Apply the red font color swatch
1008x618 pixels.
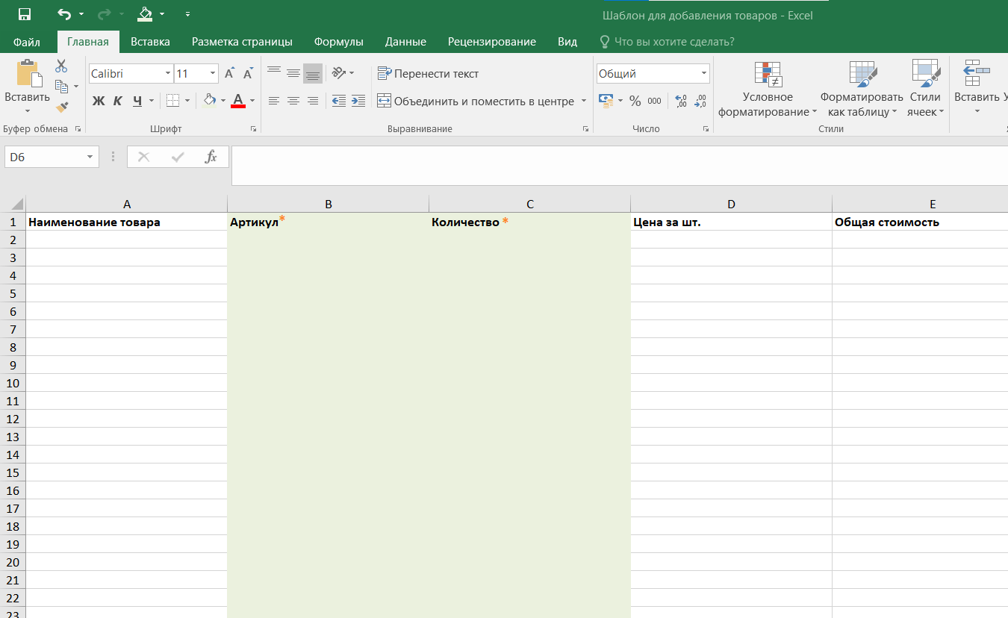tap(238, 101)
